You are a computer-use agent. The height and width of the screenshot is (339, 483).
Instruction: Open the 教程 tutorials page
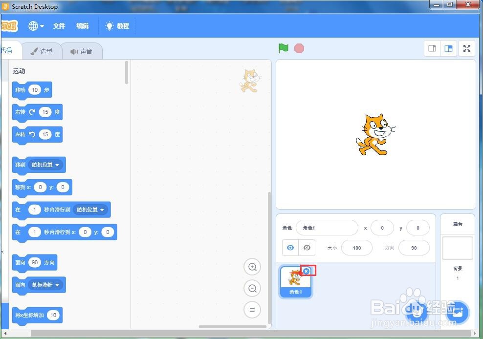[117, 26]
